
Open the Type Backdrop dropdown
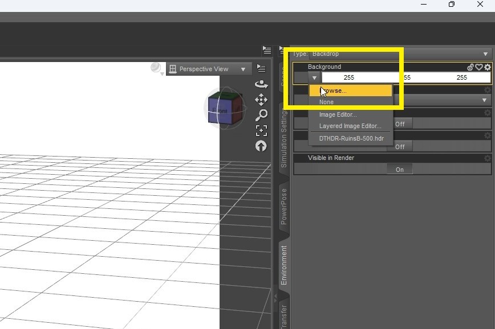(400, 54)
